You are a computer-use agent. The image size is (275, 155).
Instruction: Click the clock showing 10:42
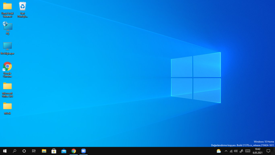258,151
